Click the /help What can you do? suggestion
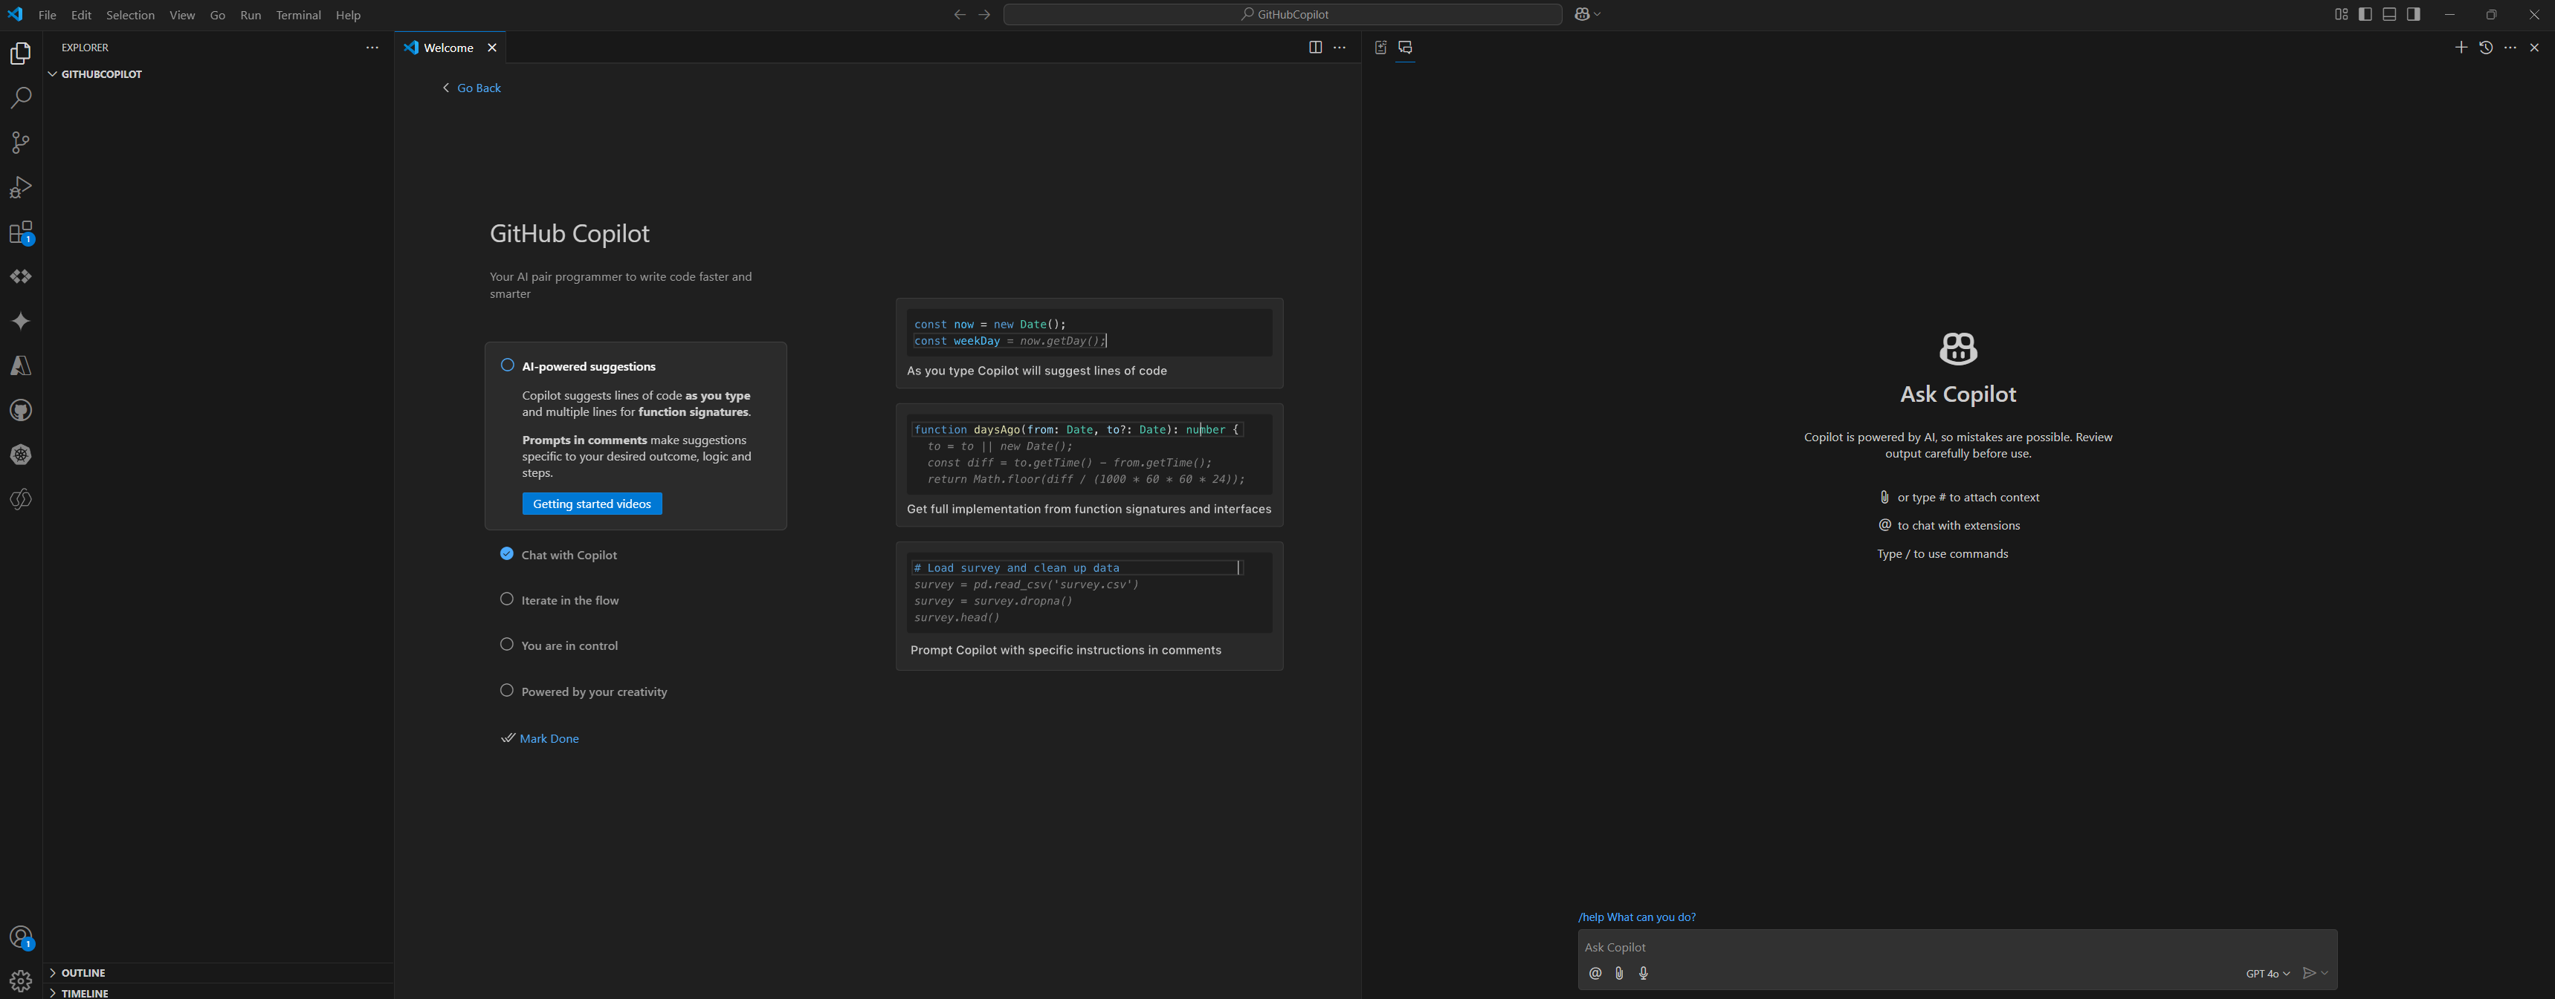 [x=1636, y=917]
